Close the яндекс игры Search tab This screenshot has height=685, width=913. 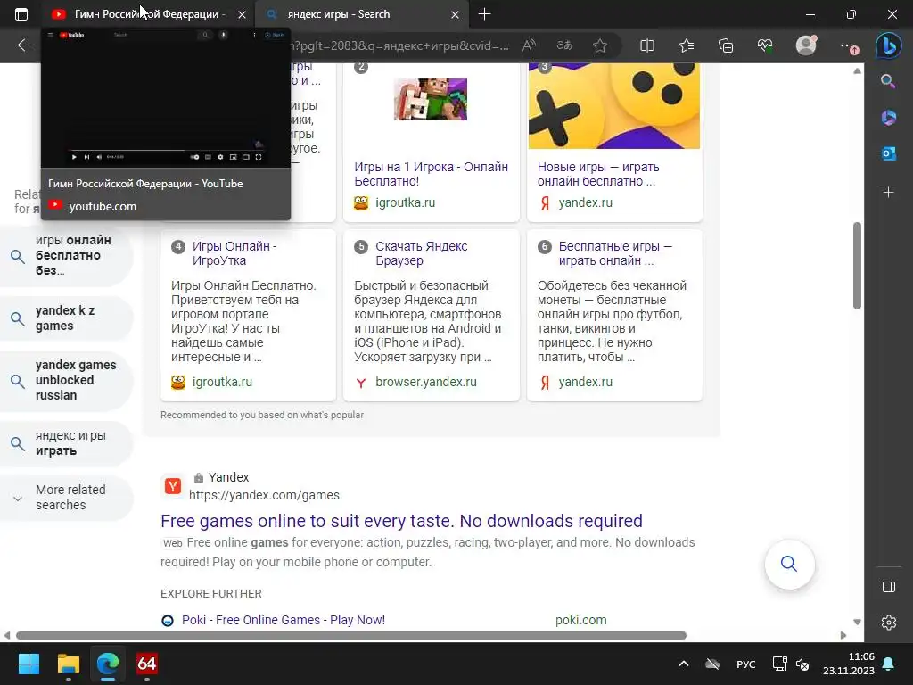click(456, 14)
